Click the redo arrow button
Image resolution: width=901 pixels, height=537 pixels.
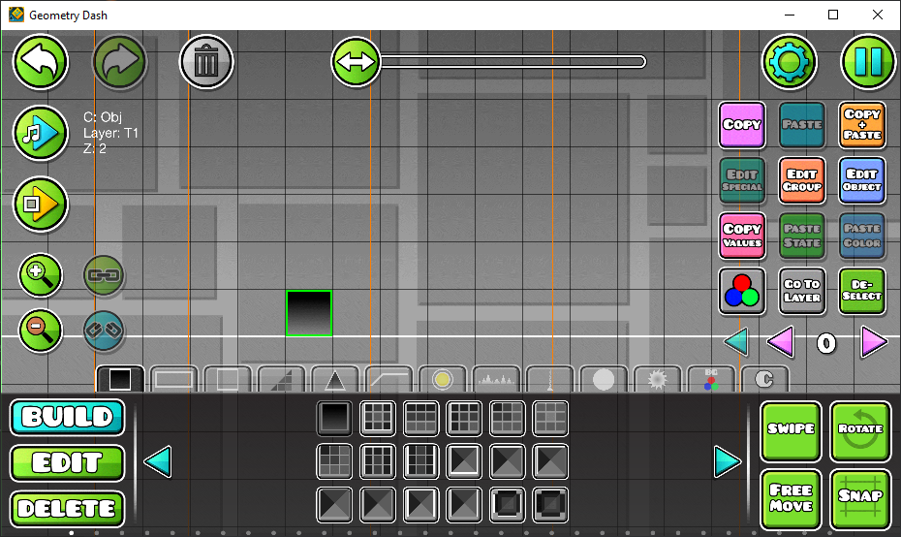119,61
